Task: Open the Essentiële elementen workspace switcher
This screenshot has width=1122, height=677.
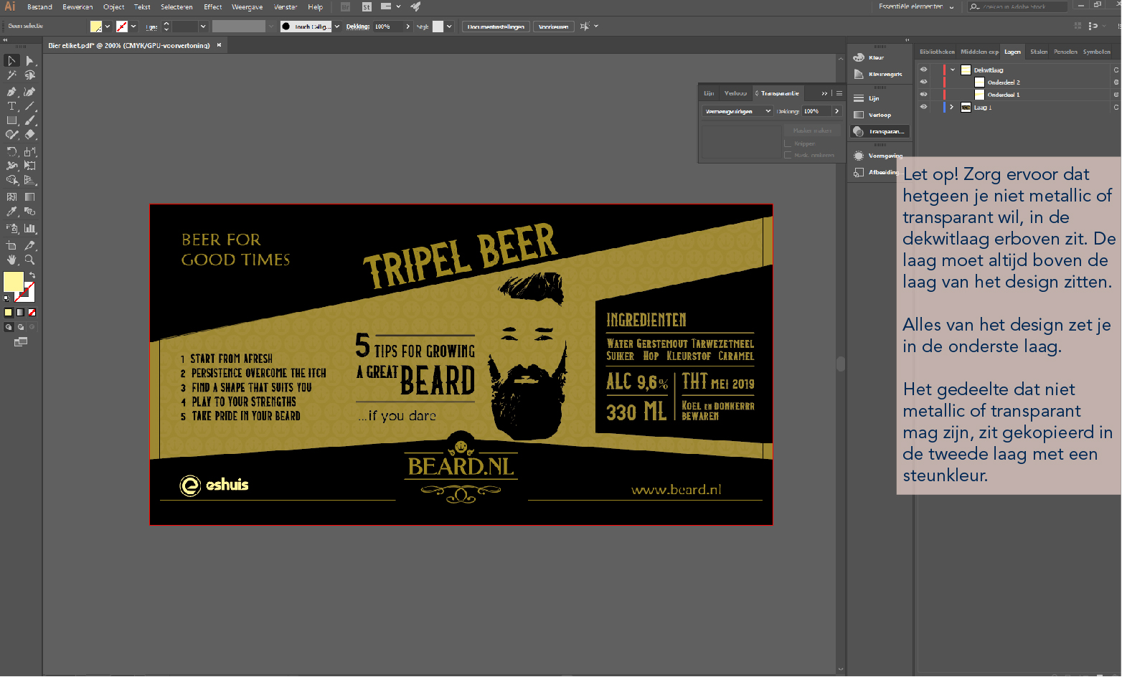Action: pos(916,6)
